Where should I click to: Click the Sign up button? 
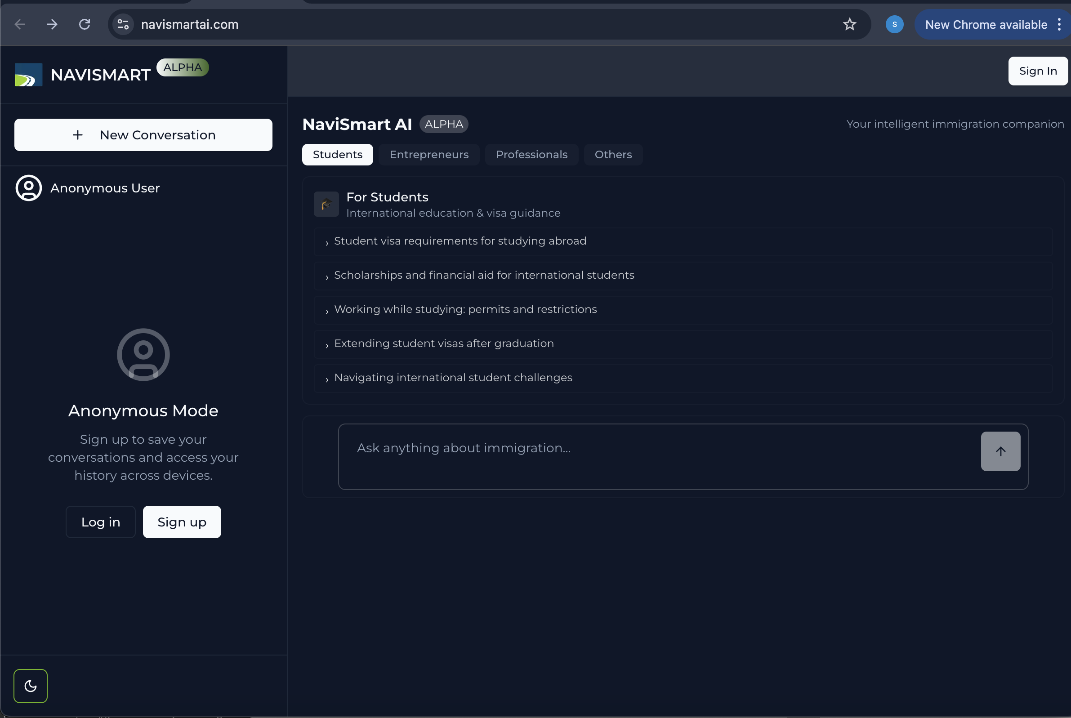point(181,522)
